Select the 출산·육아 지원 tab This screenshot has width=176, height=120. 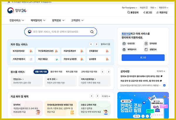56,72
